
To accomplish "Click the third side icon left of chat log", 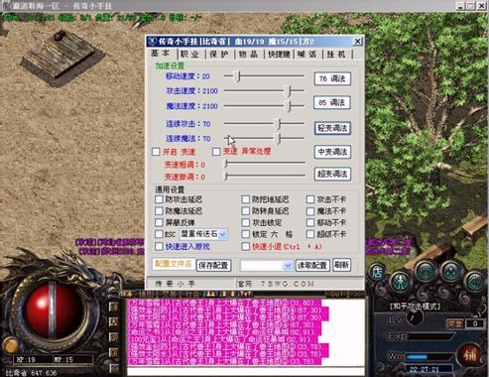I will click(113, 337).
